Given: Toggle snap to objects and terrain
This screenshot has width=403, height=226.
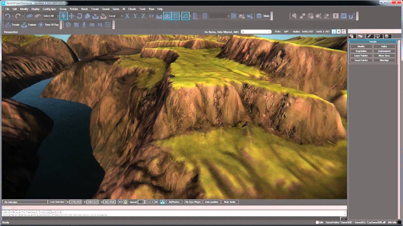Looking at the screenshot, I should click(167, 16).
